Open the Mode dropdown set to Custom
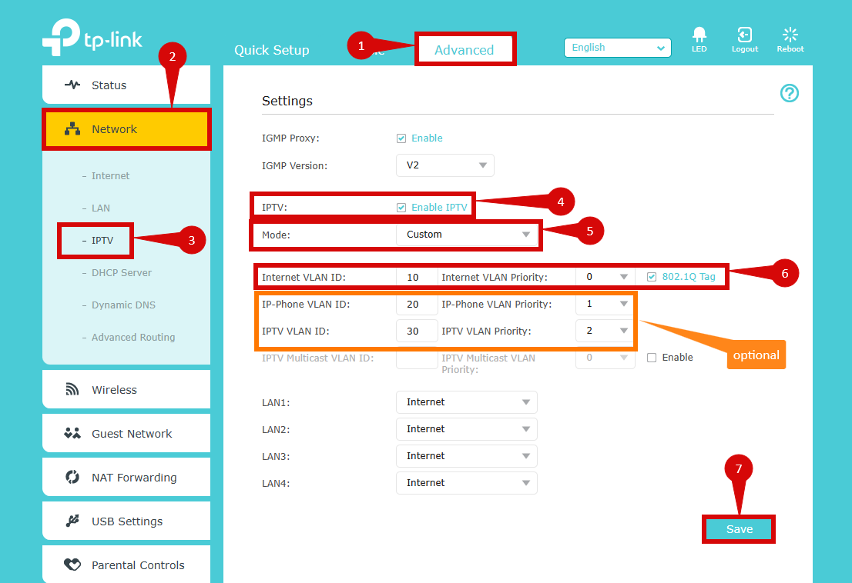Image resolution: width=852 pixels, height=583 pixels. (466, 235)
